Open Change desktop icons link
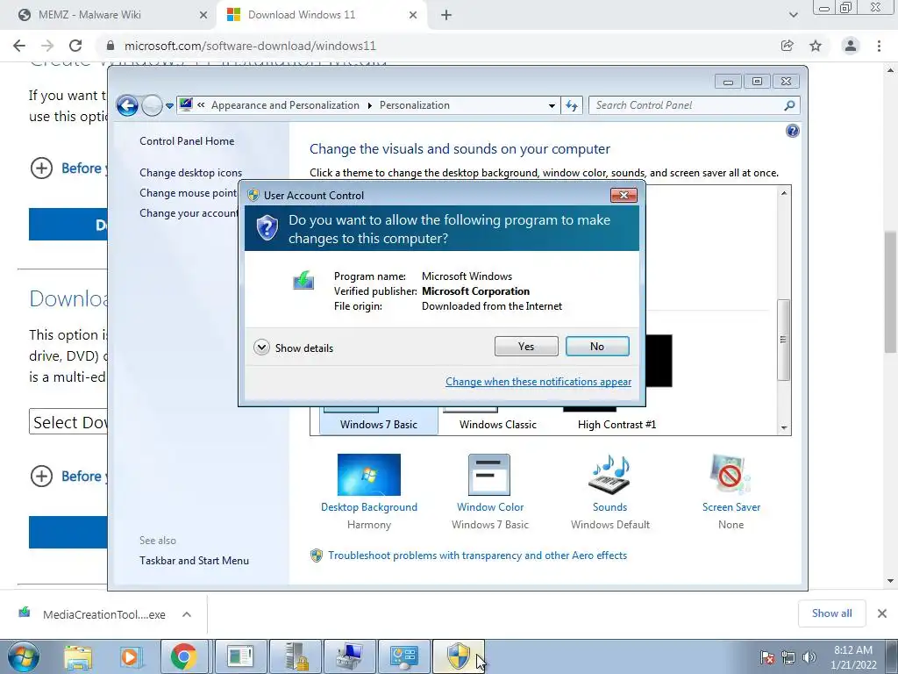 (190, 173)
